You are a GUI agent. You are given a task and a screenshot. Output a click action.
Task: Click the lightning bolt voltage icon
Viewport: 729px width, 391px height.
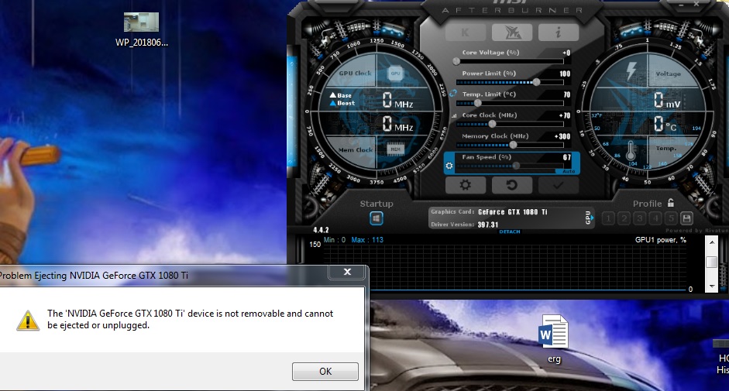pos(631,71)
